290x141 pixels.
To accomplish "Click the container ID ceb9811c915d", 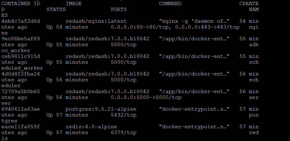I will (x=21, y=57).
